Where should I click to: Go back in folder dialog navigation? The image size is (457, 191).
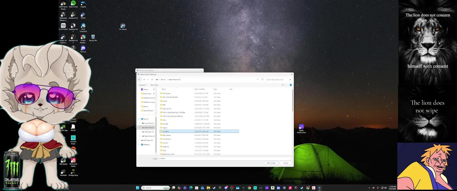[139, 80]
